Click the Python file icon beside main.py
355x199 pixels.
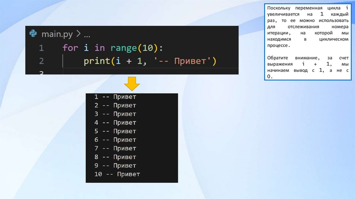point(33,34)
